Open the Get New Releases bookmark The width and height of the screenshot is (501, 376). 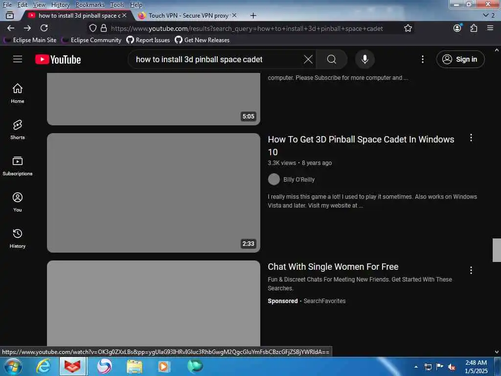point(202,40)
